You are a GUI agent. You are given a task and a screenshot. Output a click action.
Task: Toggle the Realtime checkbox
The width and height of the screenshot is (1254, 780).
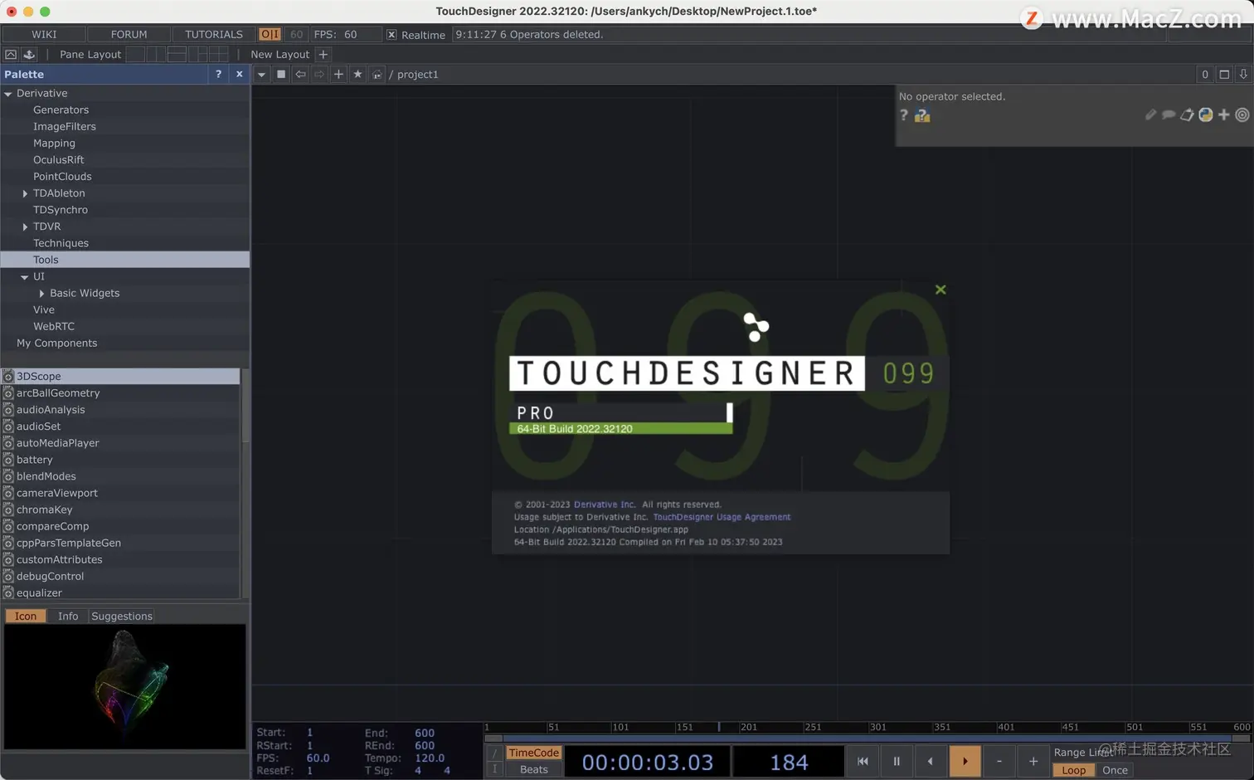click(x=391, y=35)
